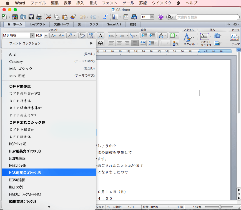Click the enclosed character 字 icon
The image size is (241, 210).
pos(101,43)
